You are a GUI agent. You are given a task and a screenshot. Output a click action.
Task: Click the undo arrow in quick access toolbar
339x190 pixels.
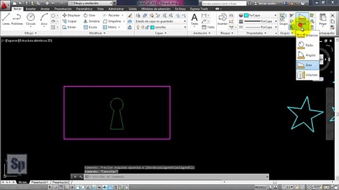53,3
